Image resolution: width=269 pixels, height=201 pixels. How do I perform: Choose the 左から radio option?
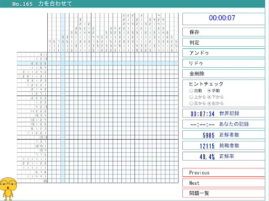191,103
